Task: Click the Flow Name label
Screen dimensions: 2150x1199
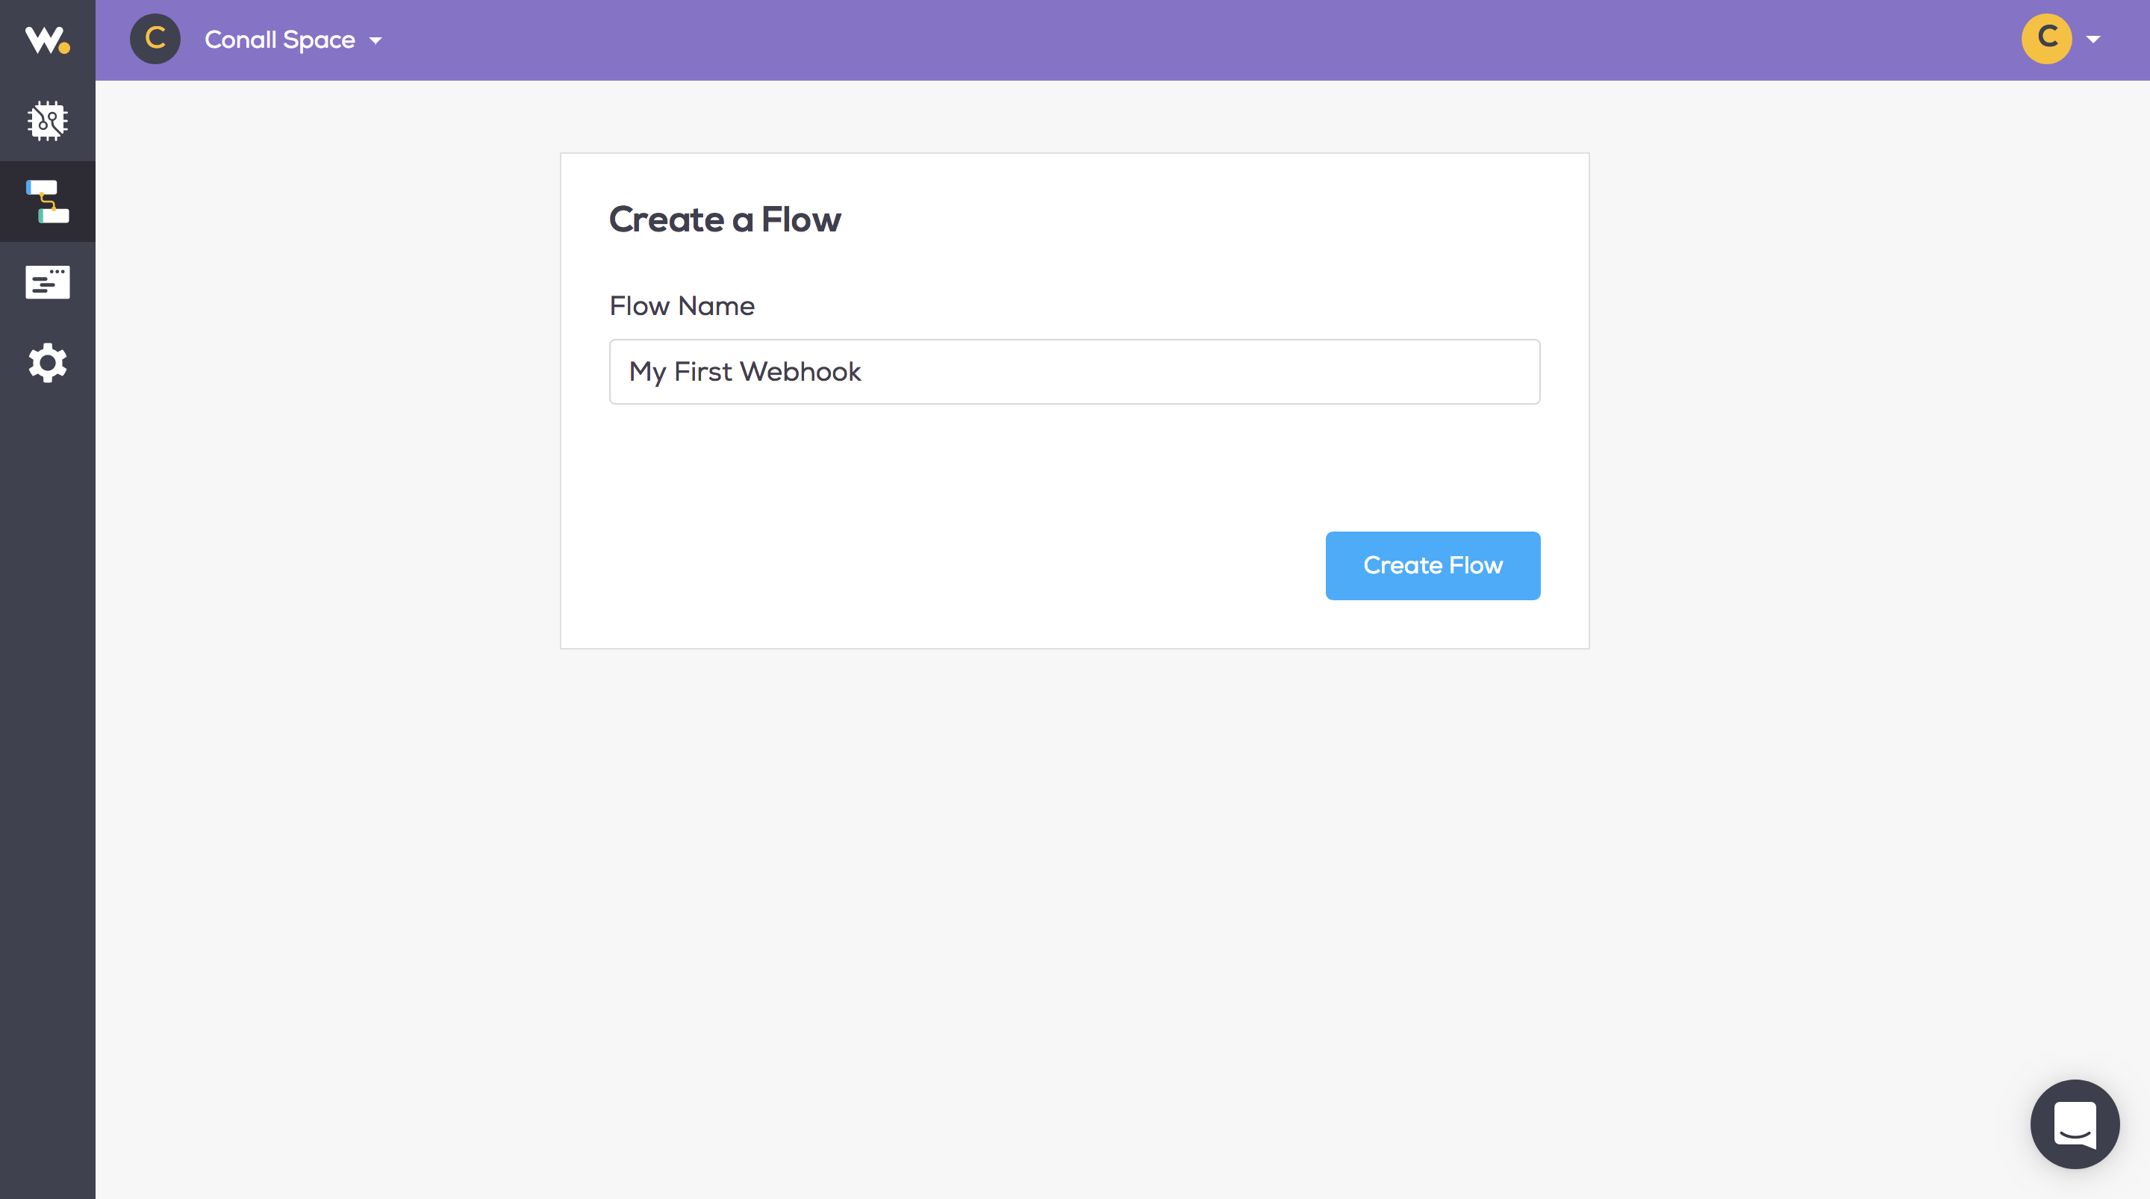Action: pyautogui.click(x=682, y=305)
